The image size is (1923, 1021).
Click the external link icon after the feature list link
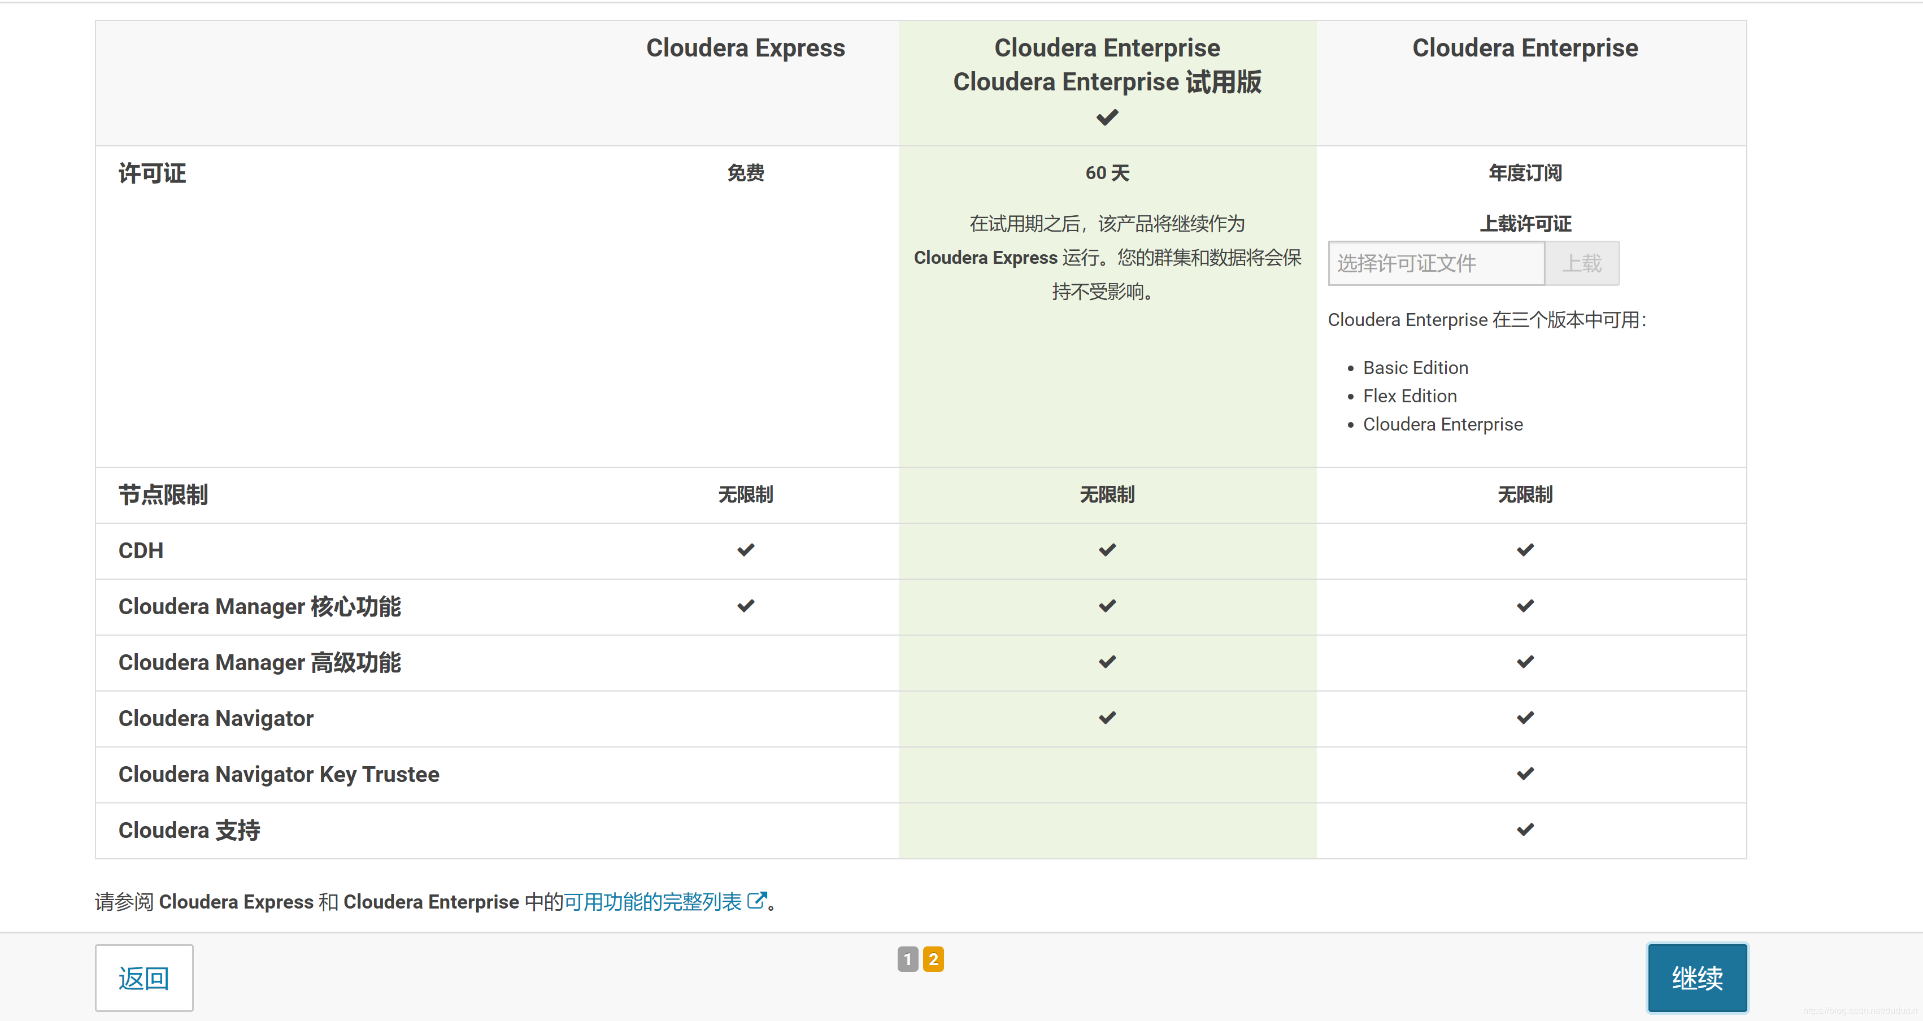756,901
